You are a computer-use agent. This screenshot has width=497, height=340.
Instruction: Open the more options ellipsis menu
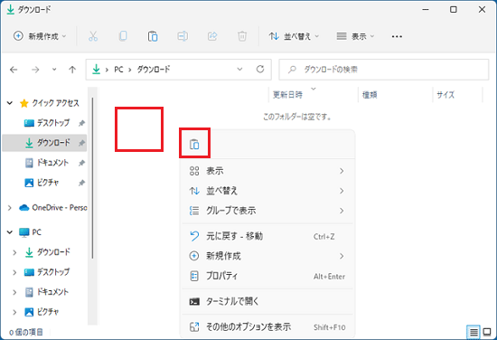(x=397, y=36)
